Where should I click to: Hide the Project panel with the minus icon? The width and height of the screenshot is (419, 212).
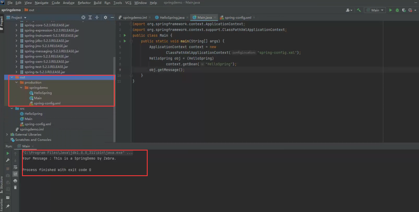pos(112,17)
